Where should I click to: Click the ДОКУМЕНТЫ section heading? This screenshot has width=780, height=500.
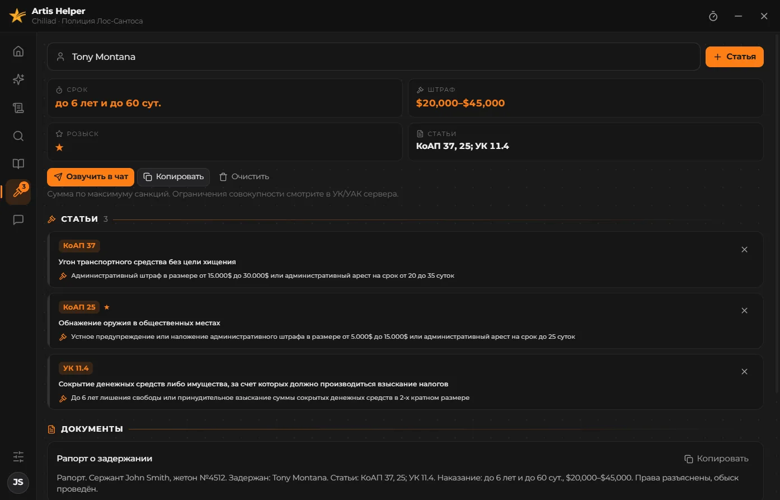(92, 429)
